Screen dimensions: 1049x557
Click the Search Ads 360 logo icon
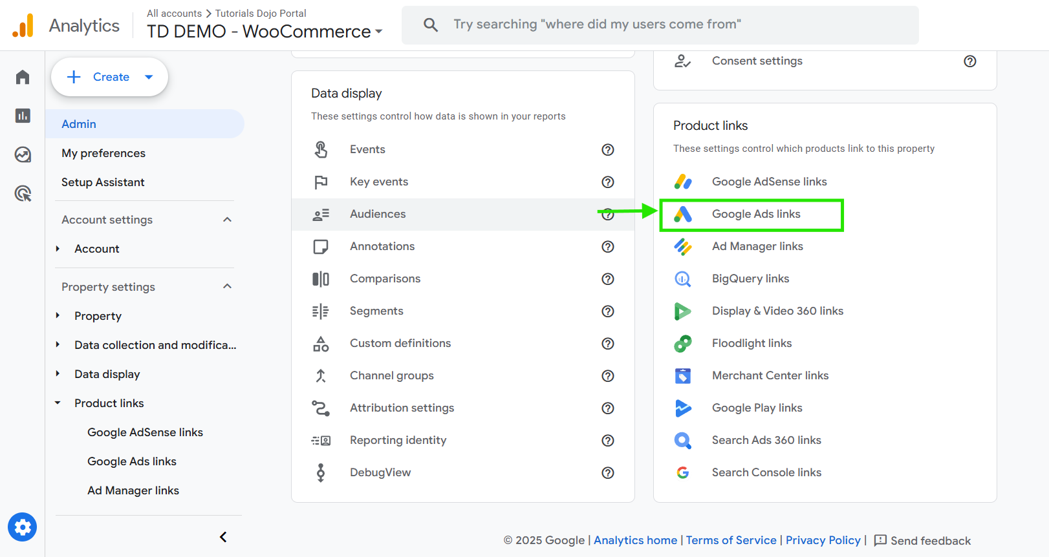point(683,440)
